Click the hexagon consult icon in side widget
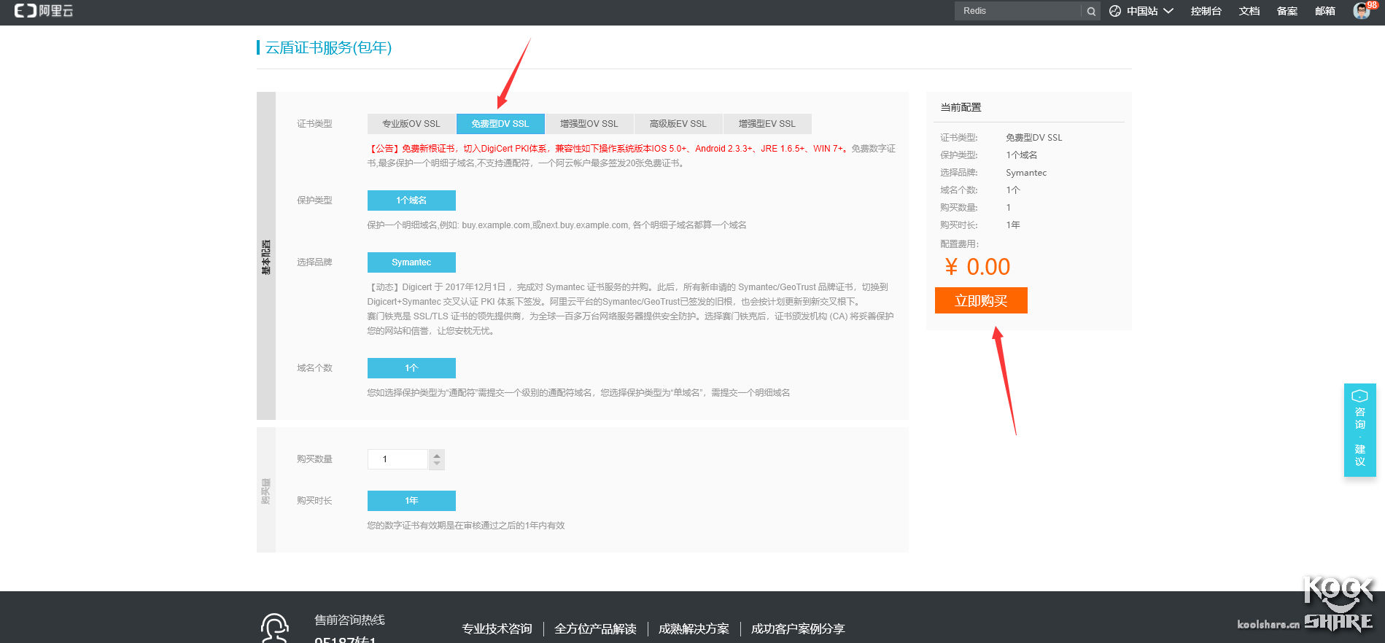The height and width of the screenshot is (643, 1385). 1359,396
